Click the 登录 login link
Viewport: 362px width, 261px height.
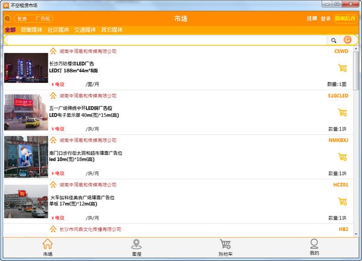pyautogui.click(x=326, y=19)
